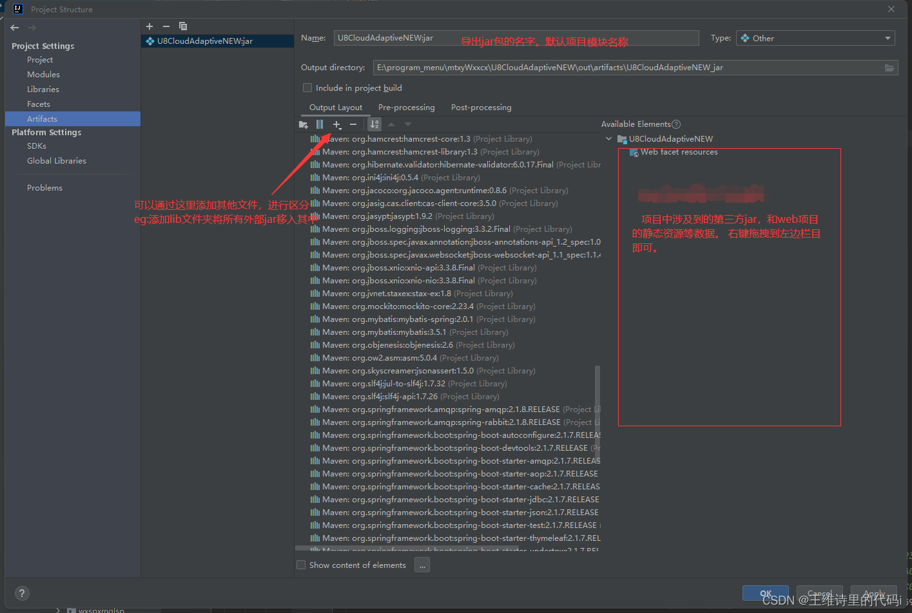Click Create Directory icon in Output Layout toolbar
The width and height of the screenshot is (912, 613).
[304, 124]
